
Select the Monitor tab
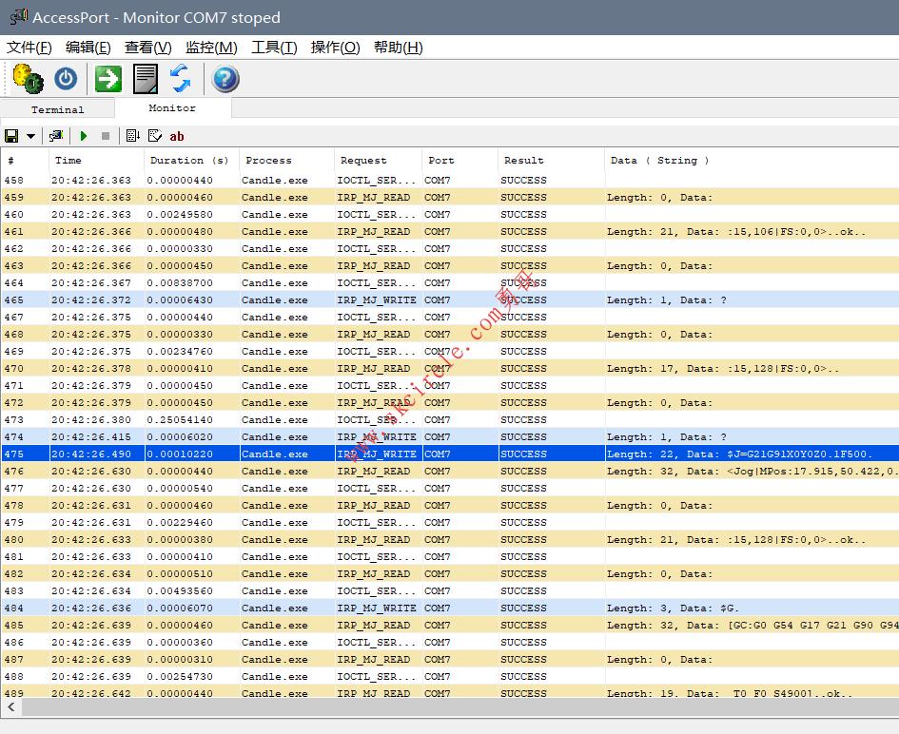pos(172,107)
